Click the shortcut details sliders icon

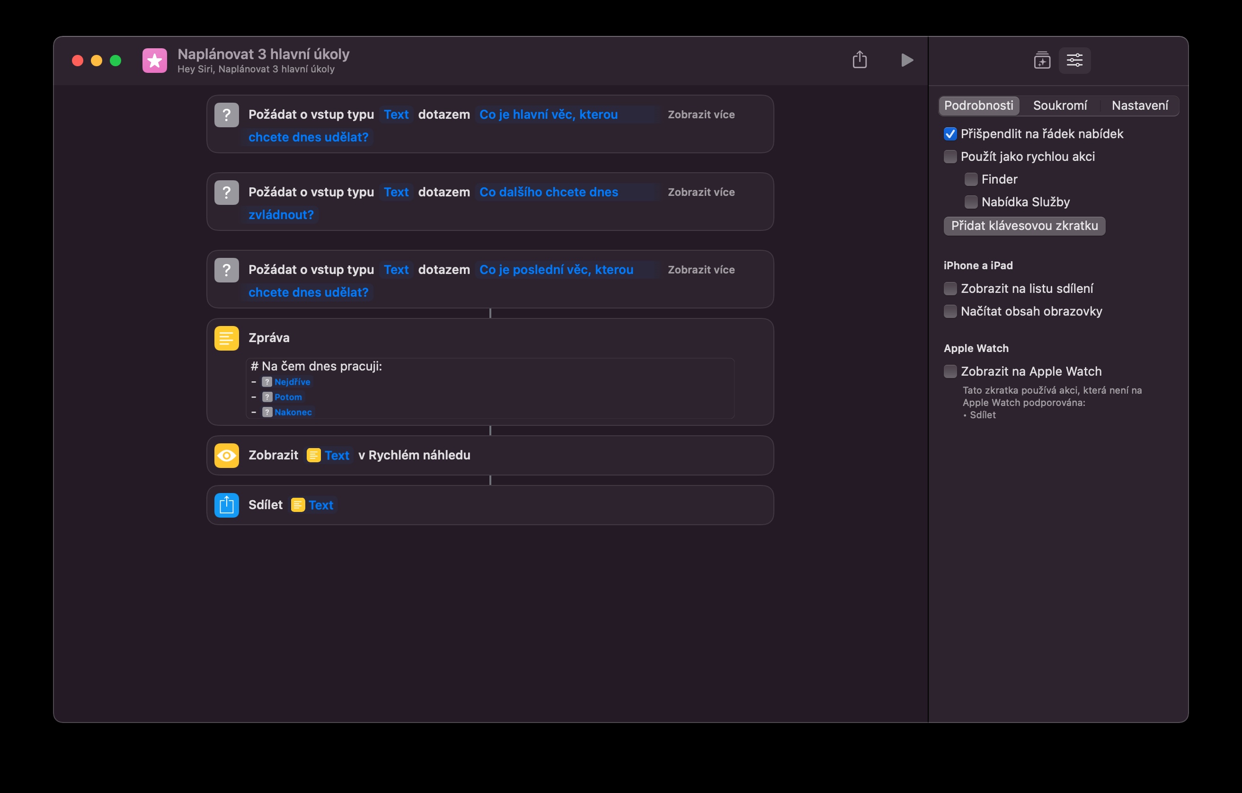coord(1074,60)
